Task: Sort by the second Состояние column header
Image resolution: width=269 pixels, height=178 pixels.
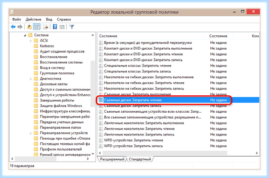Action: point(218,36)
